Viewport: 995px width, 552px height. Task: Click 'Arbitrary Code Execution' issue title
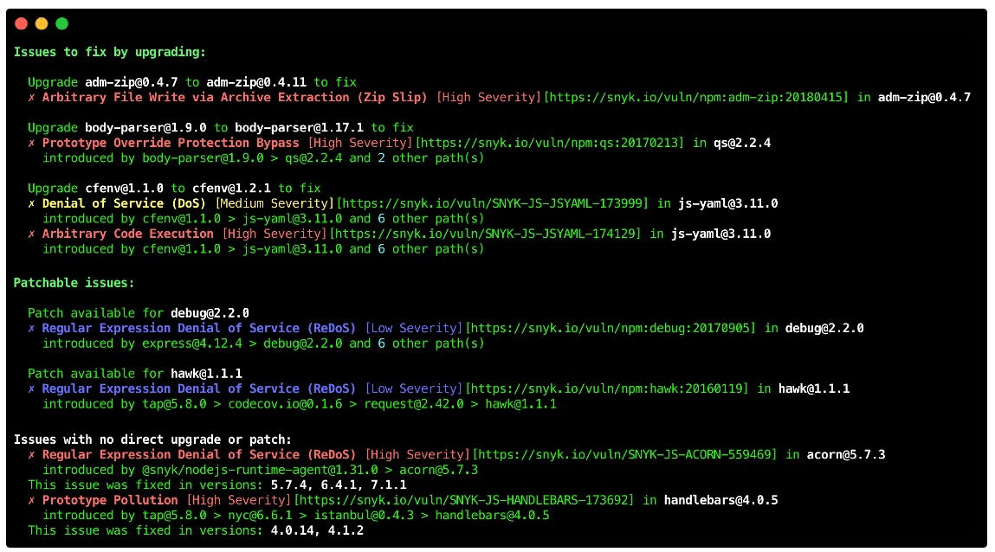[x=127, y=234]
